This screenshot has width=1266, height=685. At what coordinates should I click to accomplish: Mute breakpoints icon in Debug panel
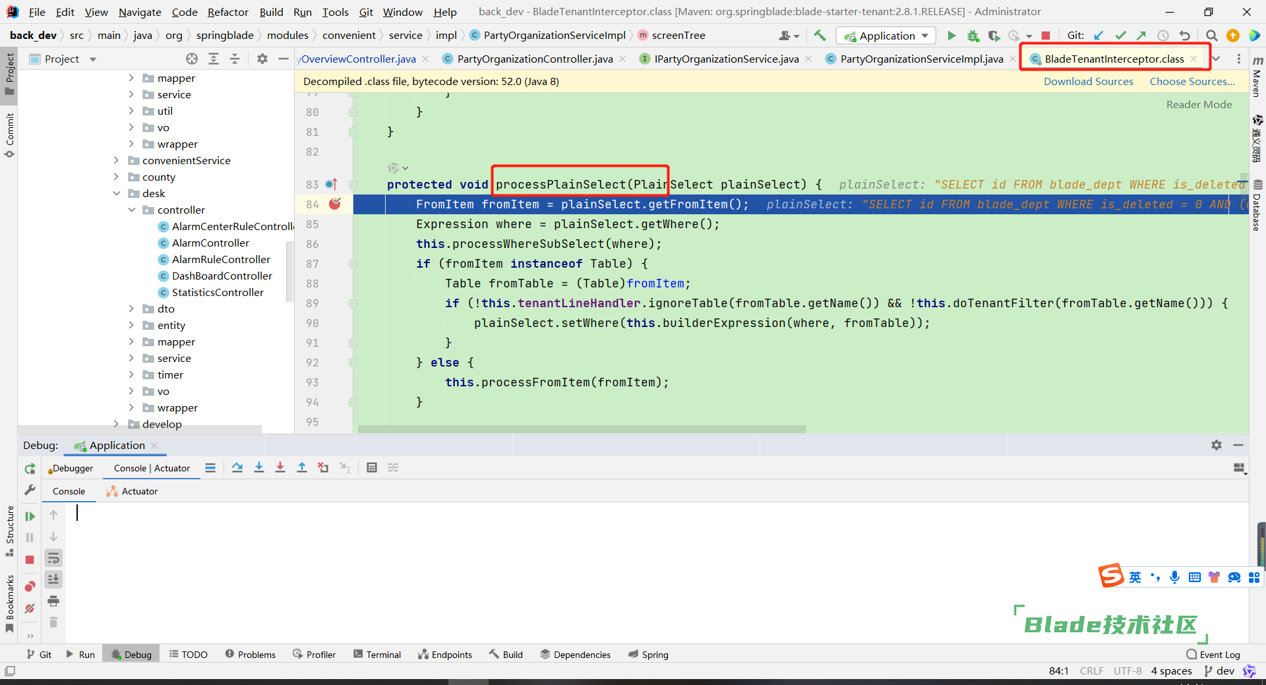pyautogui.click(x=30, y=609)
